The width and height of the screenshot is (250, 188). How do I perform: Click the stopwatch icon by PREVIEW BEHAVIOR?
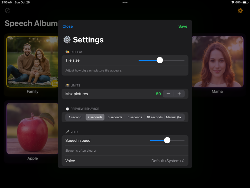pyautogui.click(x=67, y=109)
